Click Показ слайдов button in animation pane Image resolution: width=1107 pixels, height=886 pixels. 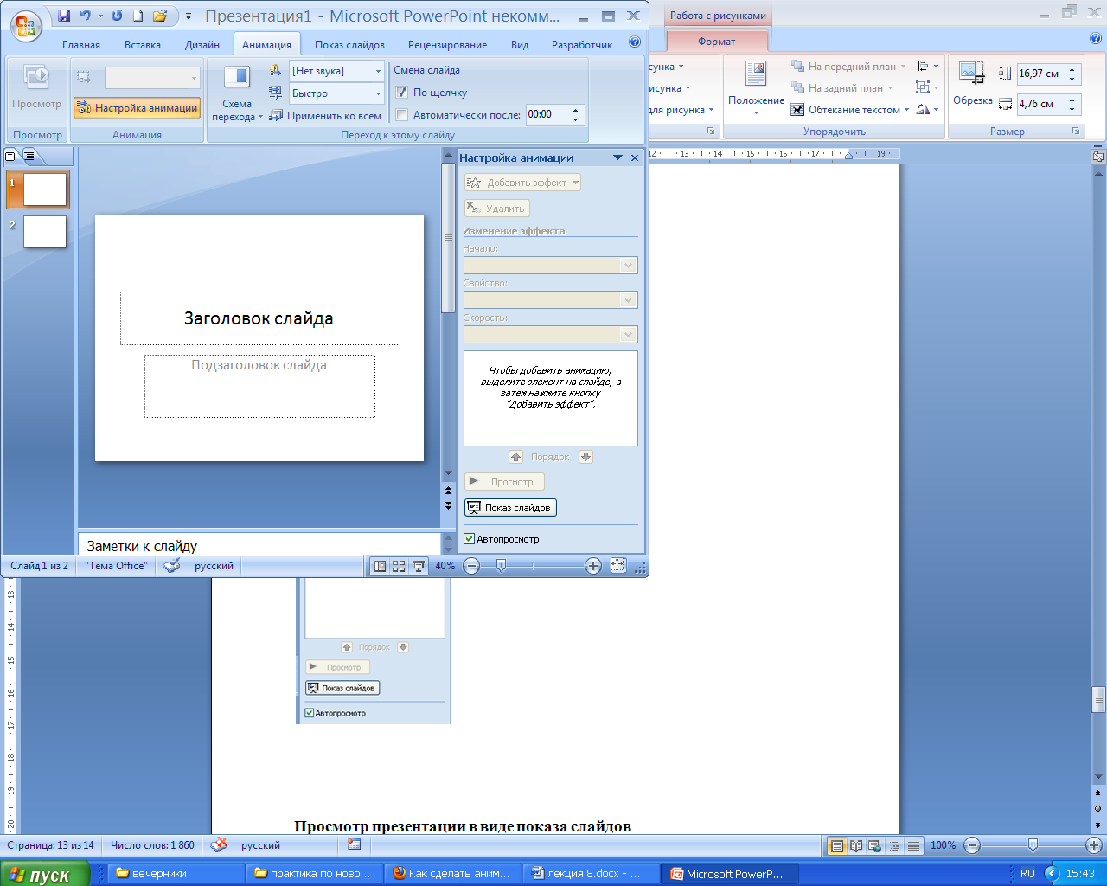coord(510,508)
